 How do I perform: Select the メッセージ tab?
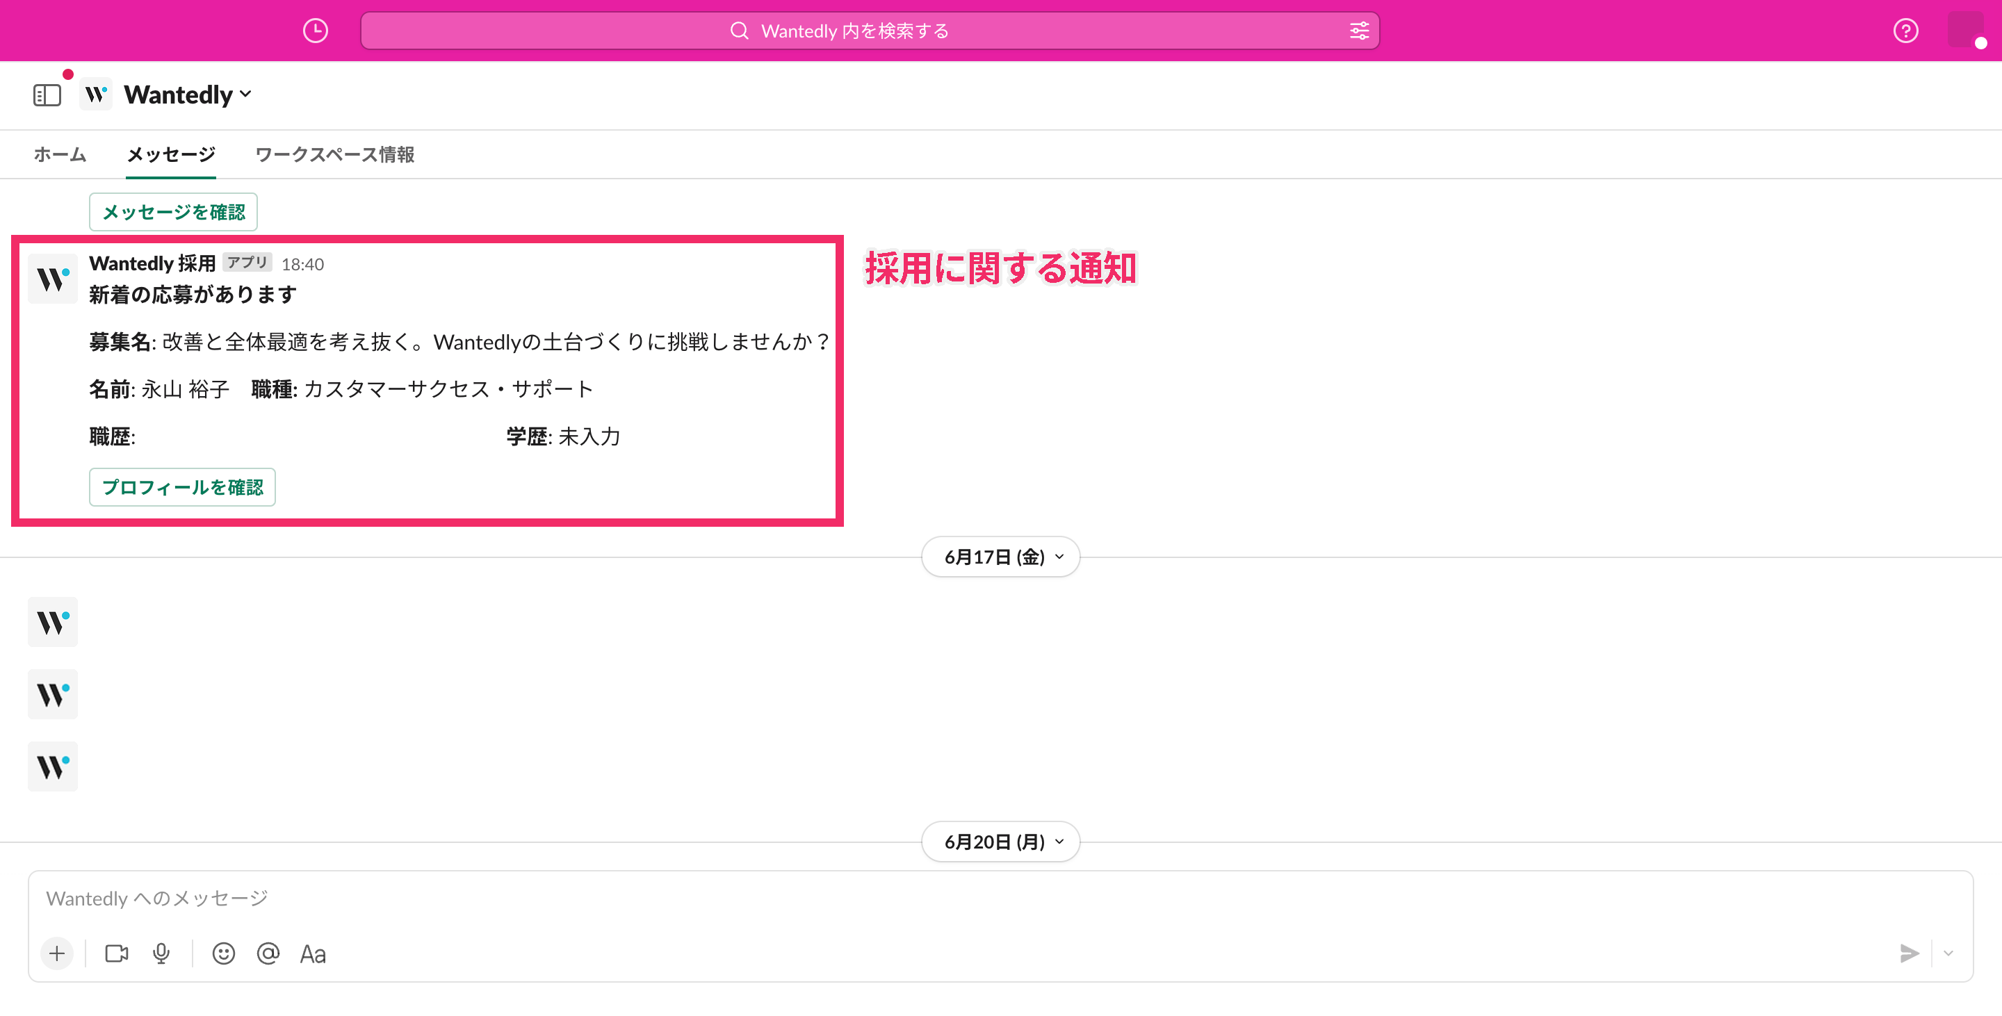(x=171, y=154)
